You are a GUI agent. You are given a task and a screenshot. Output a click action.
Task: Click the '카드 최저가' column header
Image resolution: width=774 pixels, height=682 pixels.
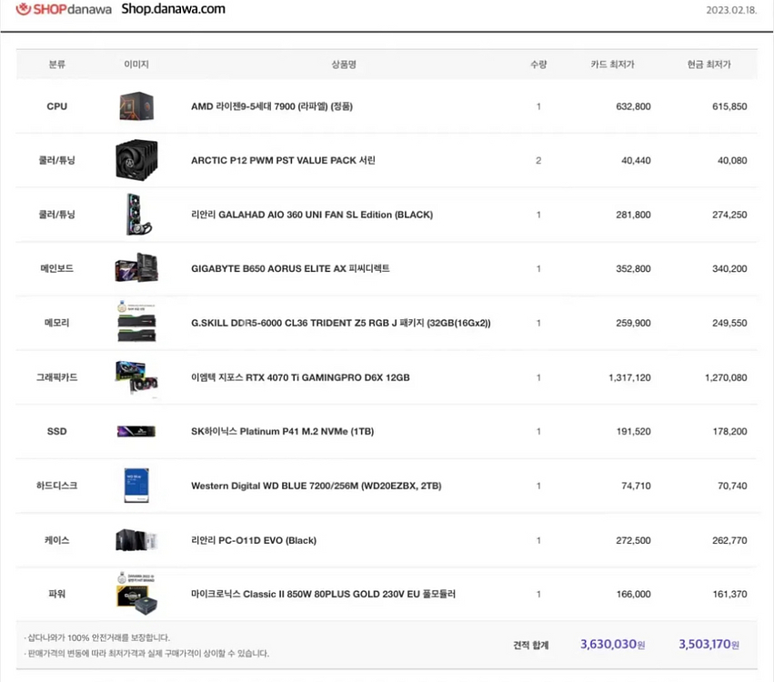[x=613, y=65]
